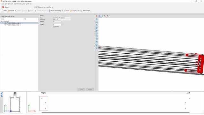Click the fifth cube view icon

(97, 39)
